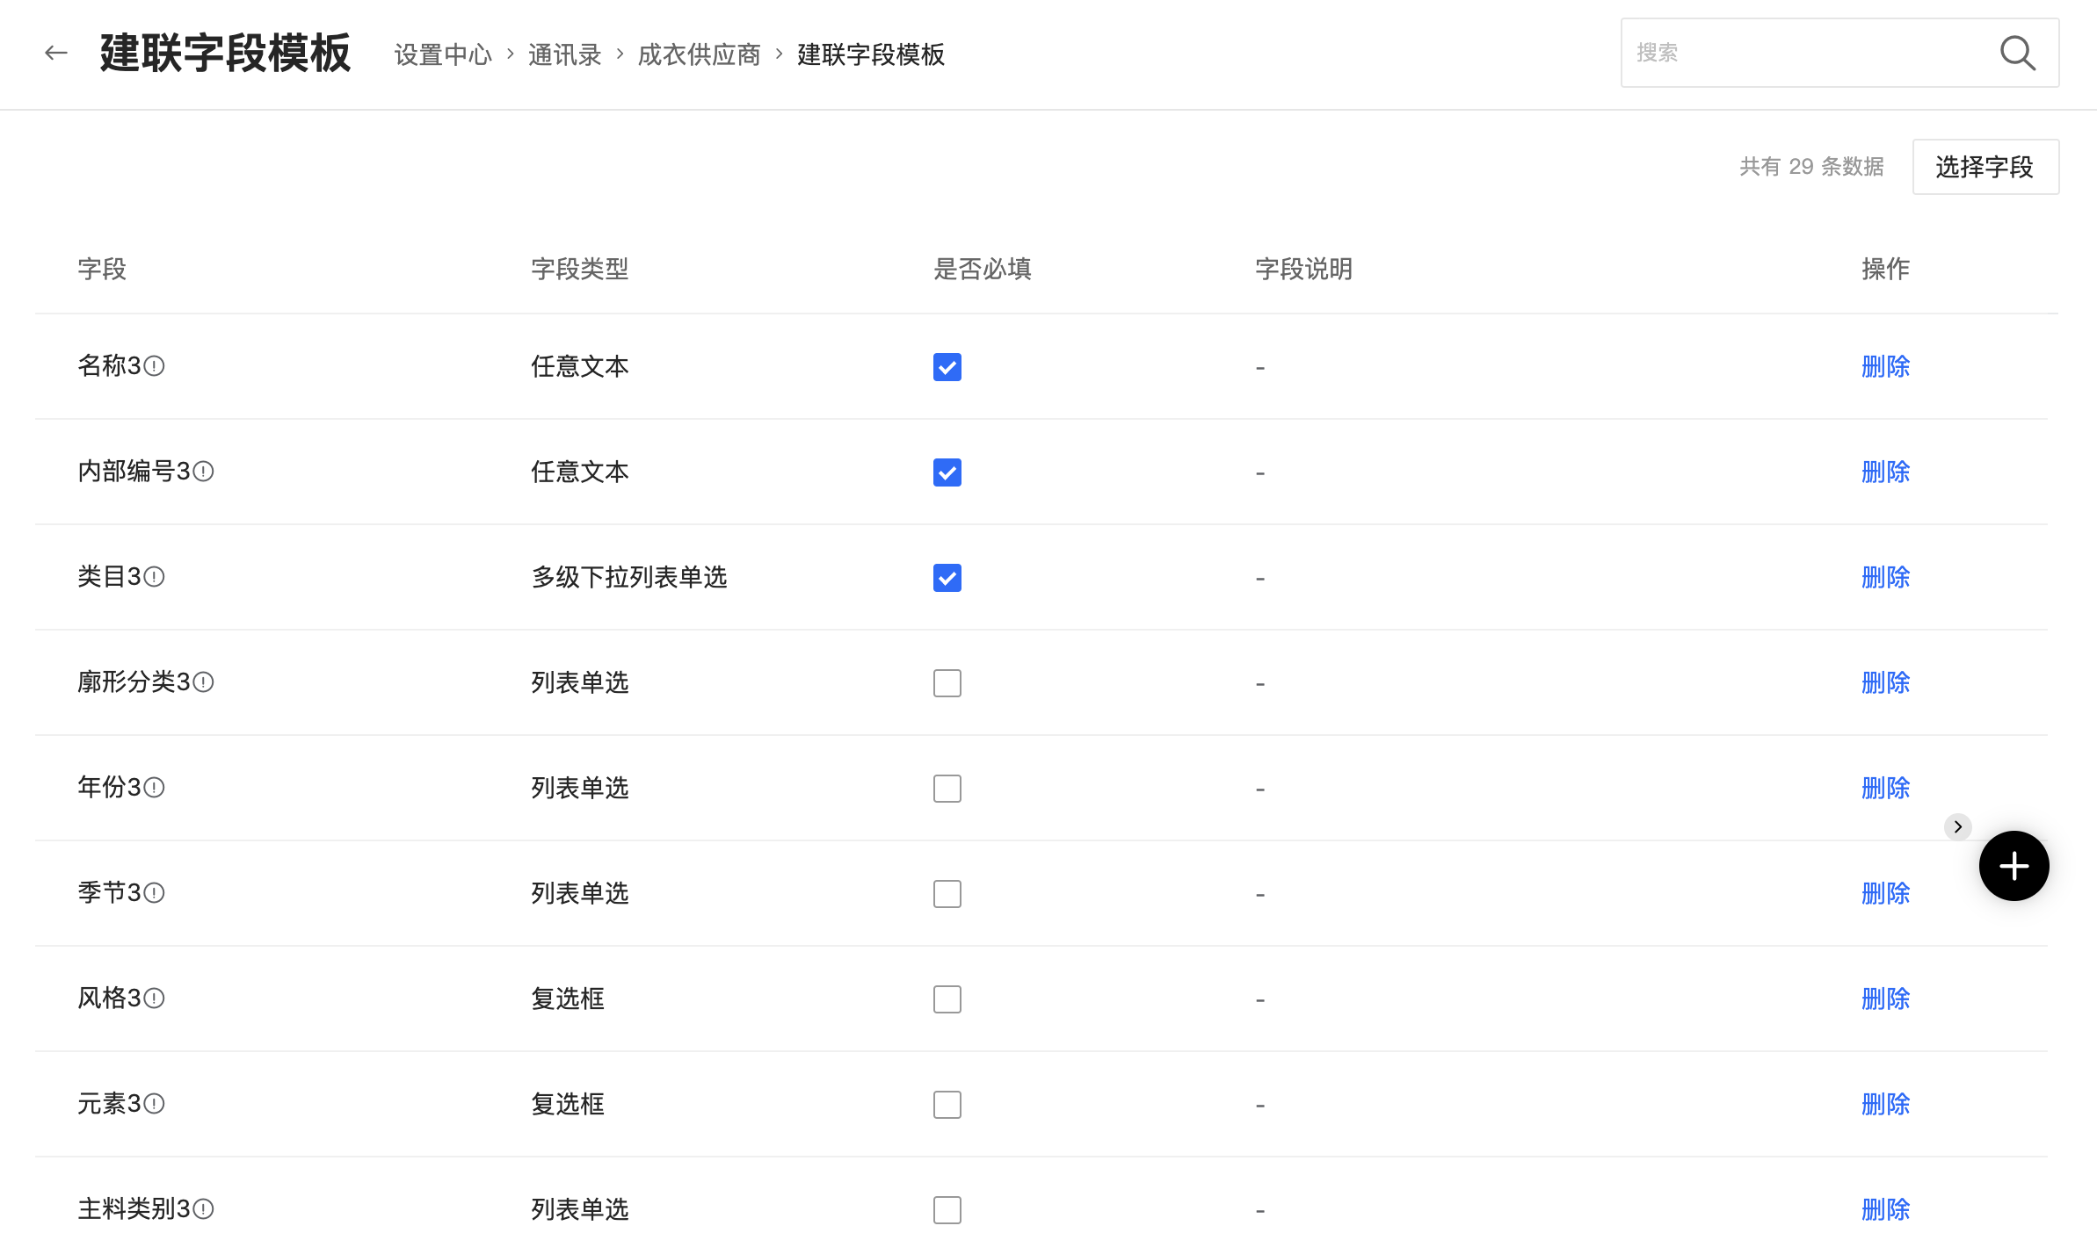Expand the small chevron above plus button
This screenshot has height=1233, width=2097.
pos(1957,826)
